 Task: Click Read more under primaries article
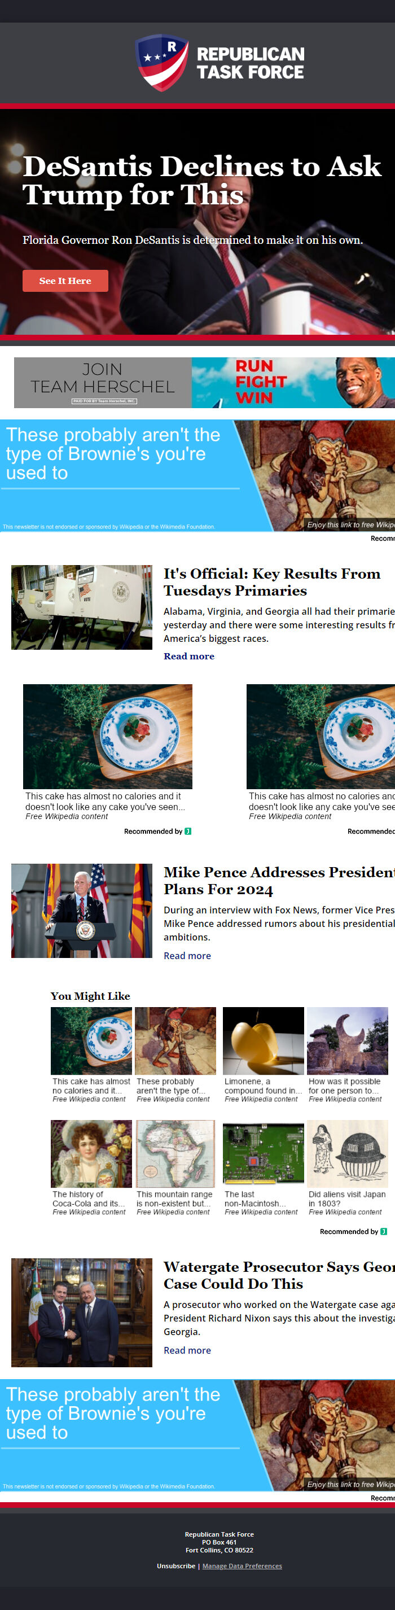[188, 656]
